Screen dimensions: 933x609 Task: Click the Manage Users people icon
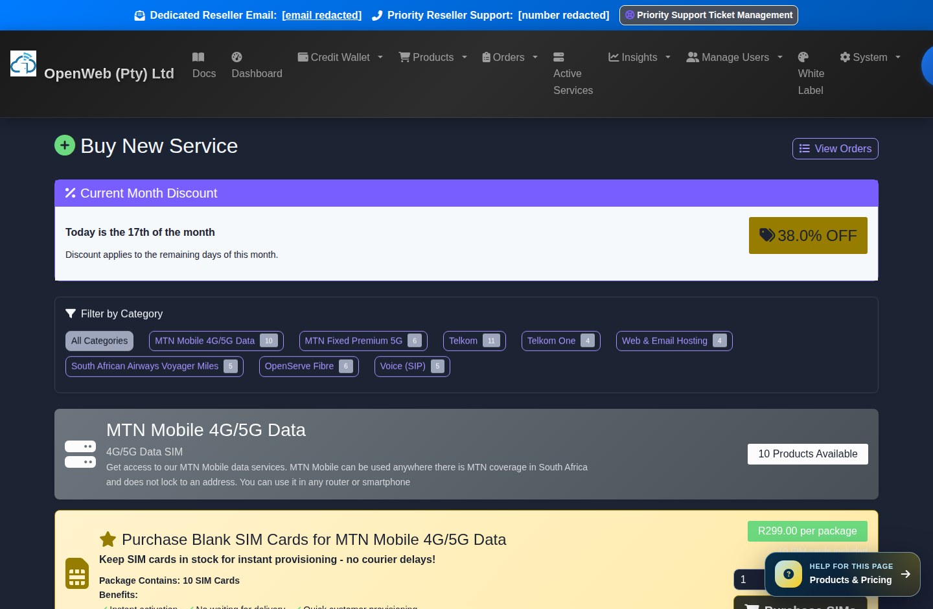point(693,57)
